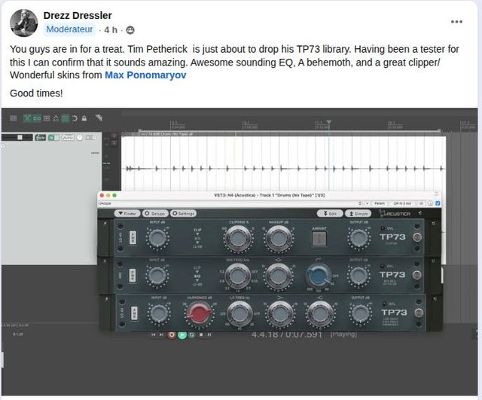Toggle item grouping chain-link icon

click(x=37, y=118)
